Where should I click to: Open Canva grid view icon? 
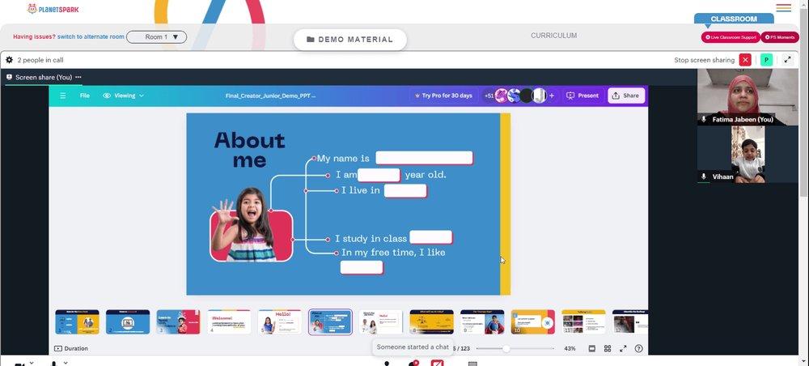tap(608, 348)
